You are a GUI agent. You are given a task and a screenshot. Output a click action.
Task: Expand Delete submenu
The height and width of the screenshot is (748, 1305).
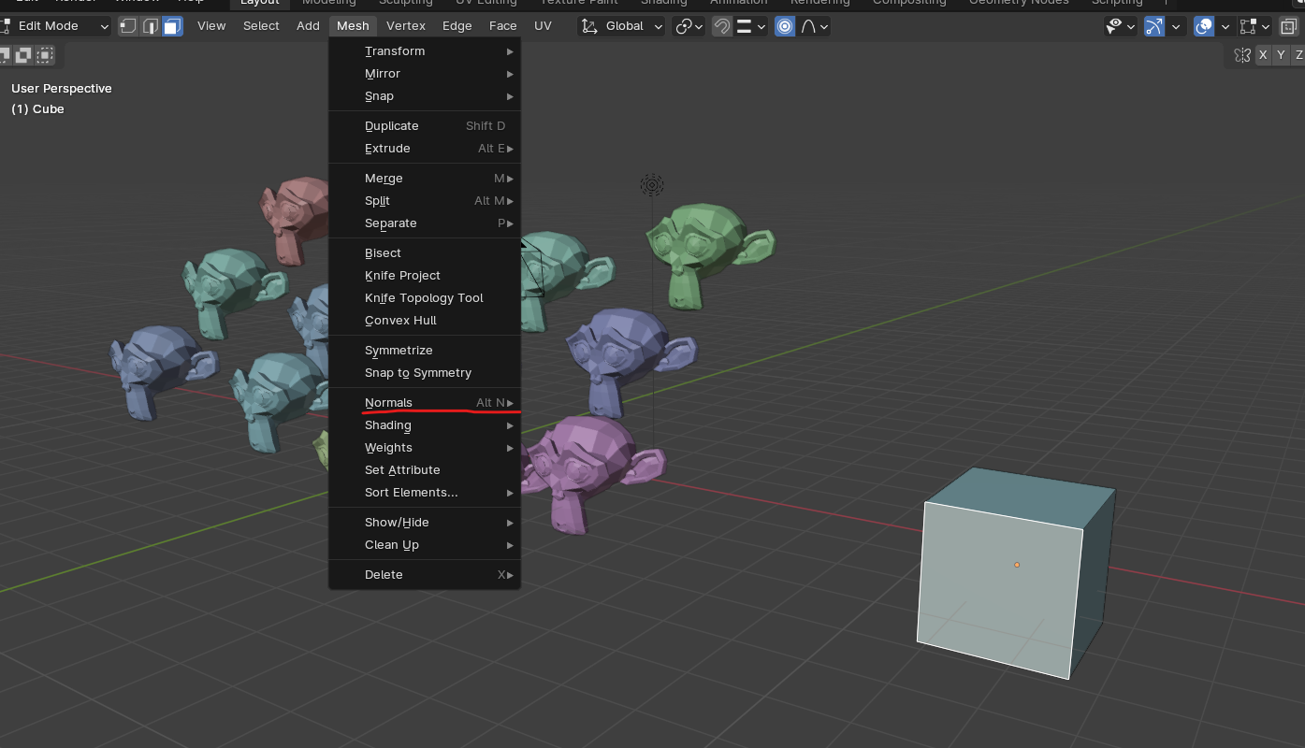coord(425,575)
